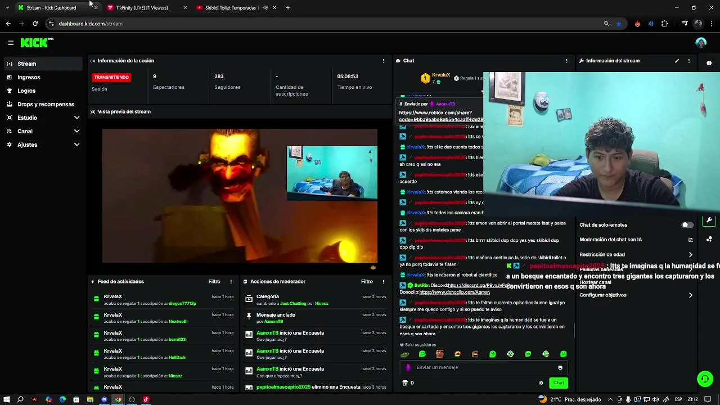This screenshot has width=720, height=405.
Task: Close the Stream - Kick Dashboard tab
Action: pos(96,8)
